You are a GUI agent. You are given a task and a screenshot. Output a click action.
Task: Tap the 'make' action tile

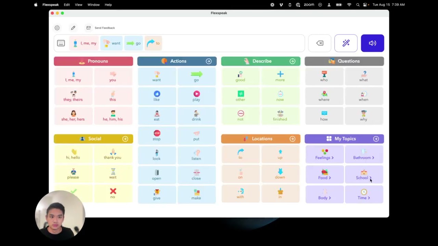[x=196, y=195]
